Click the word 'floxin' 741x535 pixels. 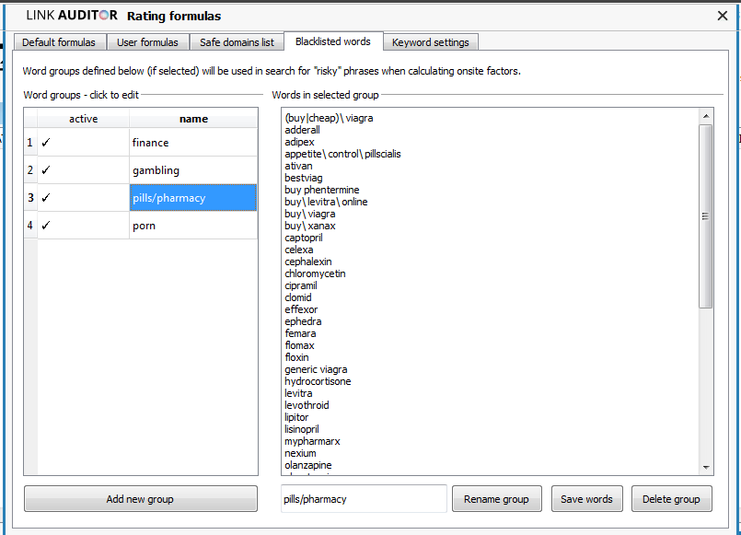coord(296,357)
